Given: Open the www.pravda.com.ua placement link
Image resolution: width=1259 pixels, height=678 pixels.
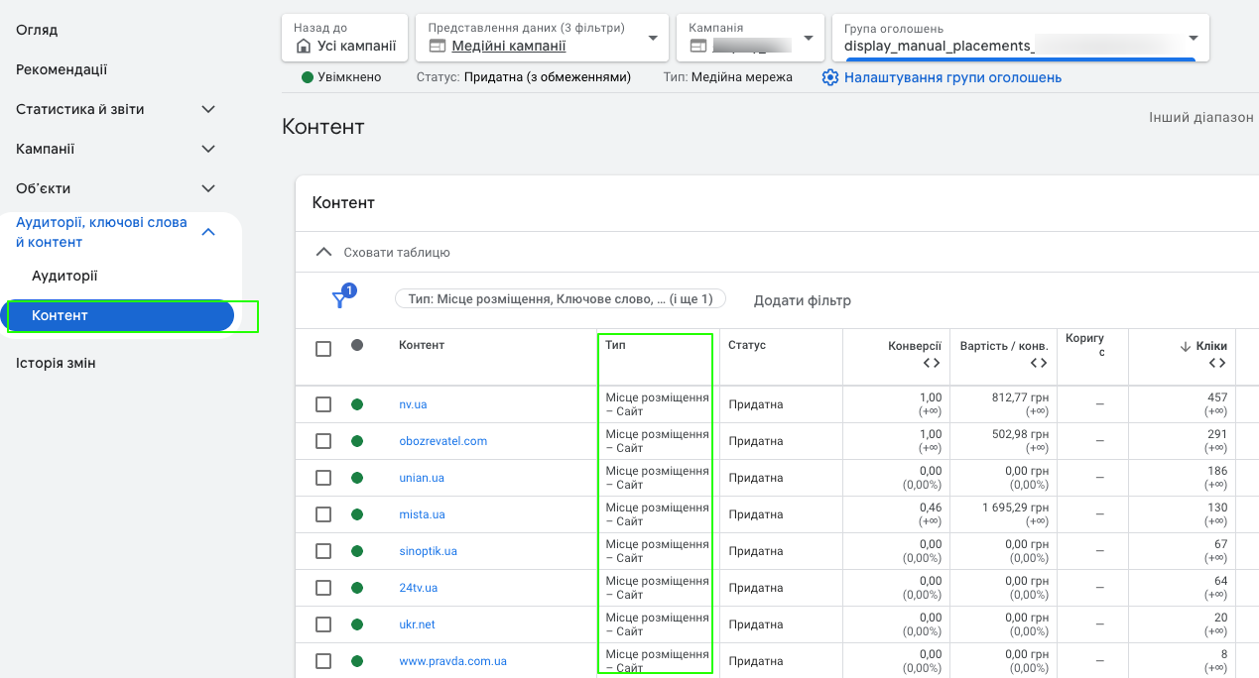Looking at the screenshot, I should 453,661.
